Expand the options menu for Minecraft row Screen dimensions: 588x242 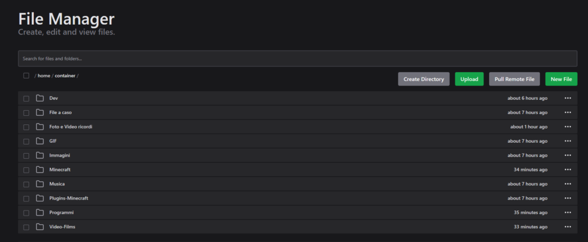567,170
